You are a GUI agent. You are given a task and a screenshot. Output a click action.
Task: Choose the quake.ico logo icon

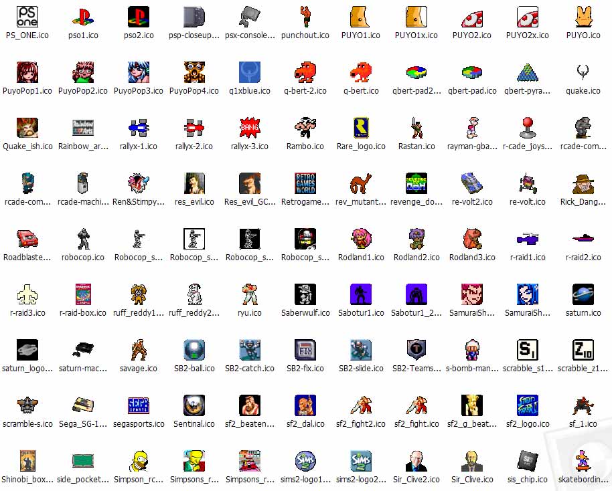click(583, 72)
